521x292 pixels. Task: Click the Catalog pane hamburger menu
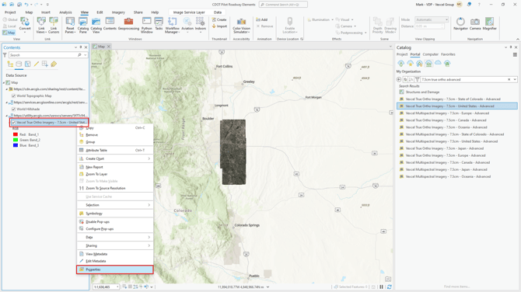[515, 54]
